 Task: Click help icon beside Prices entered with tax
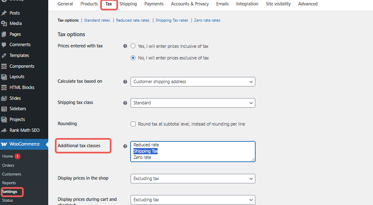[x=125, y=46]
